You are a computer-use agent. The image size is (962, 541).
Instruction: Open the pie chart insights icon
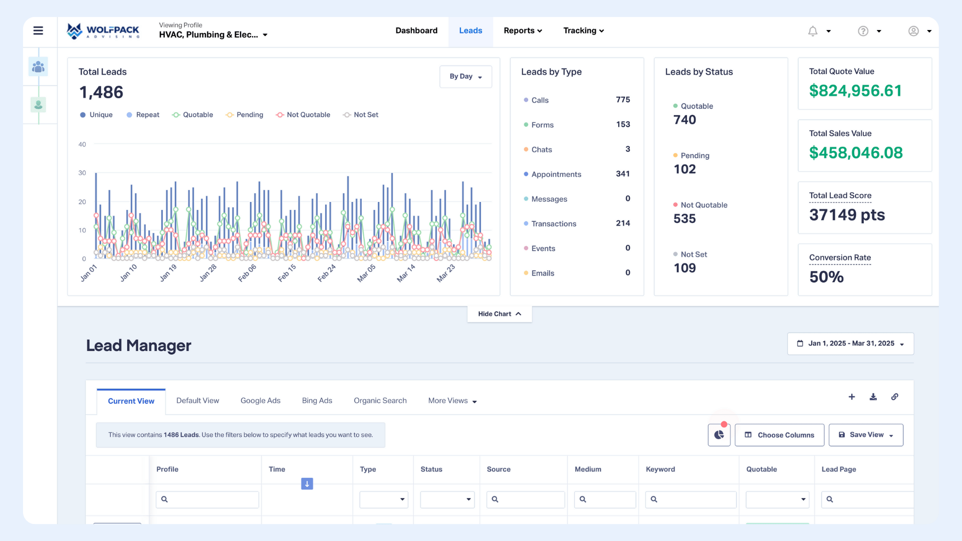coord(719,435)
